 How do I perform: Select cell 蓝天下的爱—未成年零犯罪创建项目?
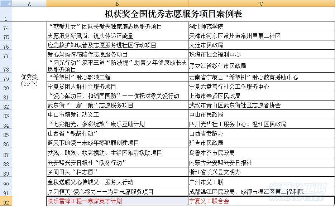tap(117, 143)
